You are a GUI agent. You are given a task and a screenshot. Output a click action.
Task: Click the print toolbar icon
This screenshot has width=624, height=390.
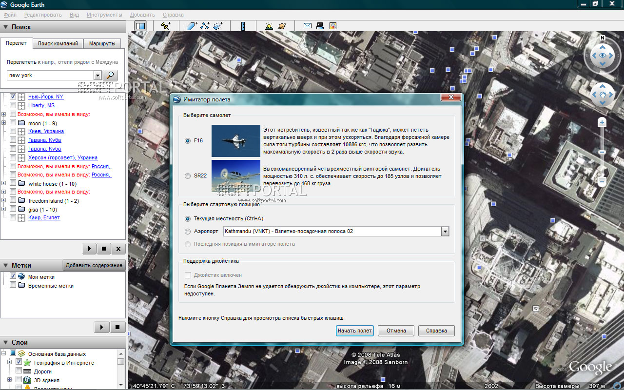(320, 26)
